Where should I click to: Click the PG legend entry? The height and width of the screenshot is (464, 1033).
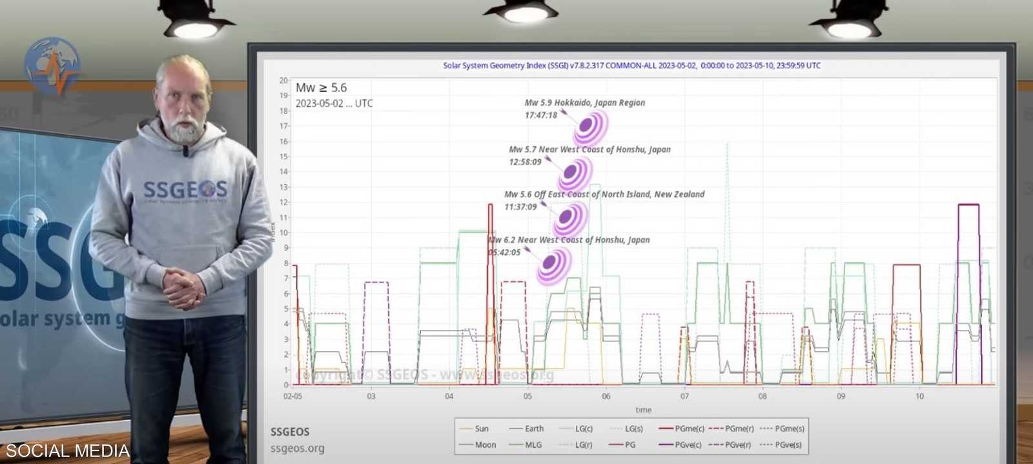pos(622,445)
